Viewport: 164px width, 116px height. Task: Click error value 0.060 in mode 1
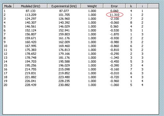(x=114, y=11)
